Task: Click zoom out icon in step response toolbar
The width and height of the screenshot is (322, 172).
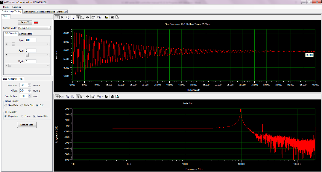Action: pyautogui.click(x=67, y=17)
